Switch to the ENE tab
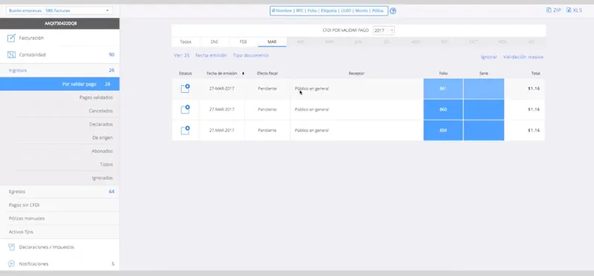Screen dimensions: 594x276 point(215,42)
